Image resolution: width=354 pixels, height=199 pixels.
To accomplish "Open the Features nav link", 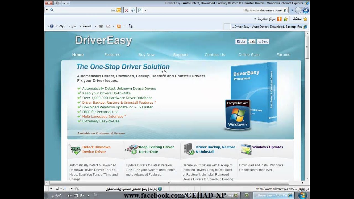I will (x=112, y=55).
